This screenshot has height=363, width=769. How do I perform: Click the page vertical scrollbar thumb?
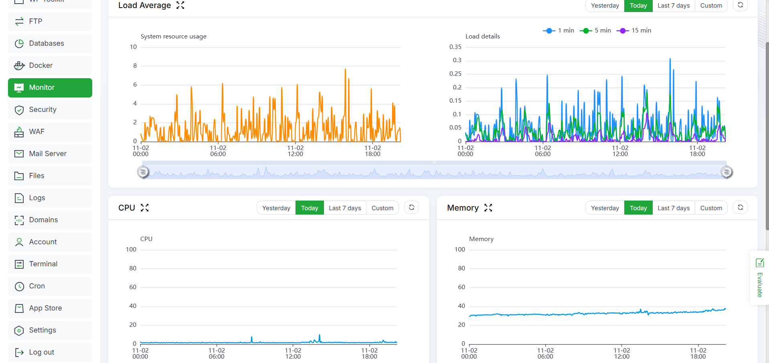click(x=767, y=136)
